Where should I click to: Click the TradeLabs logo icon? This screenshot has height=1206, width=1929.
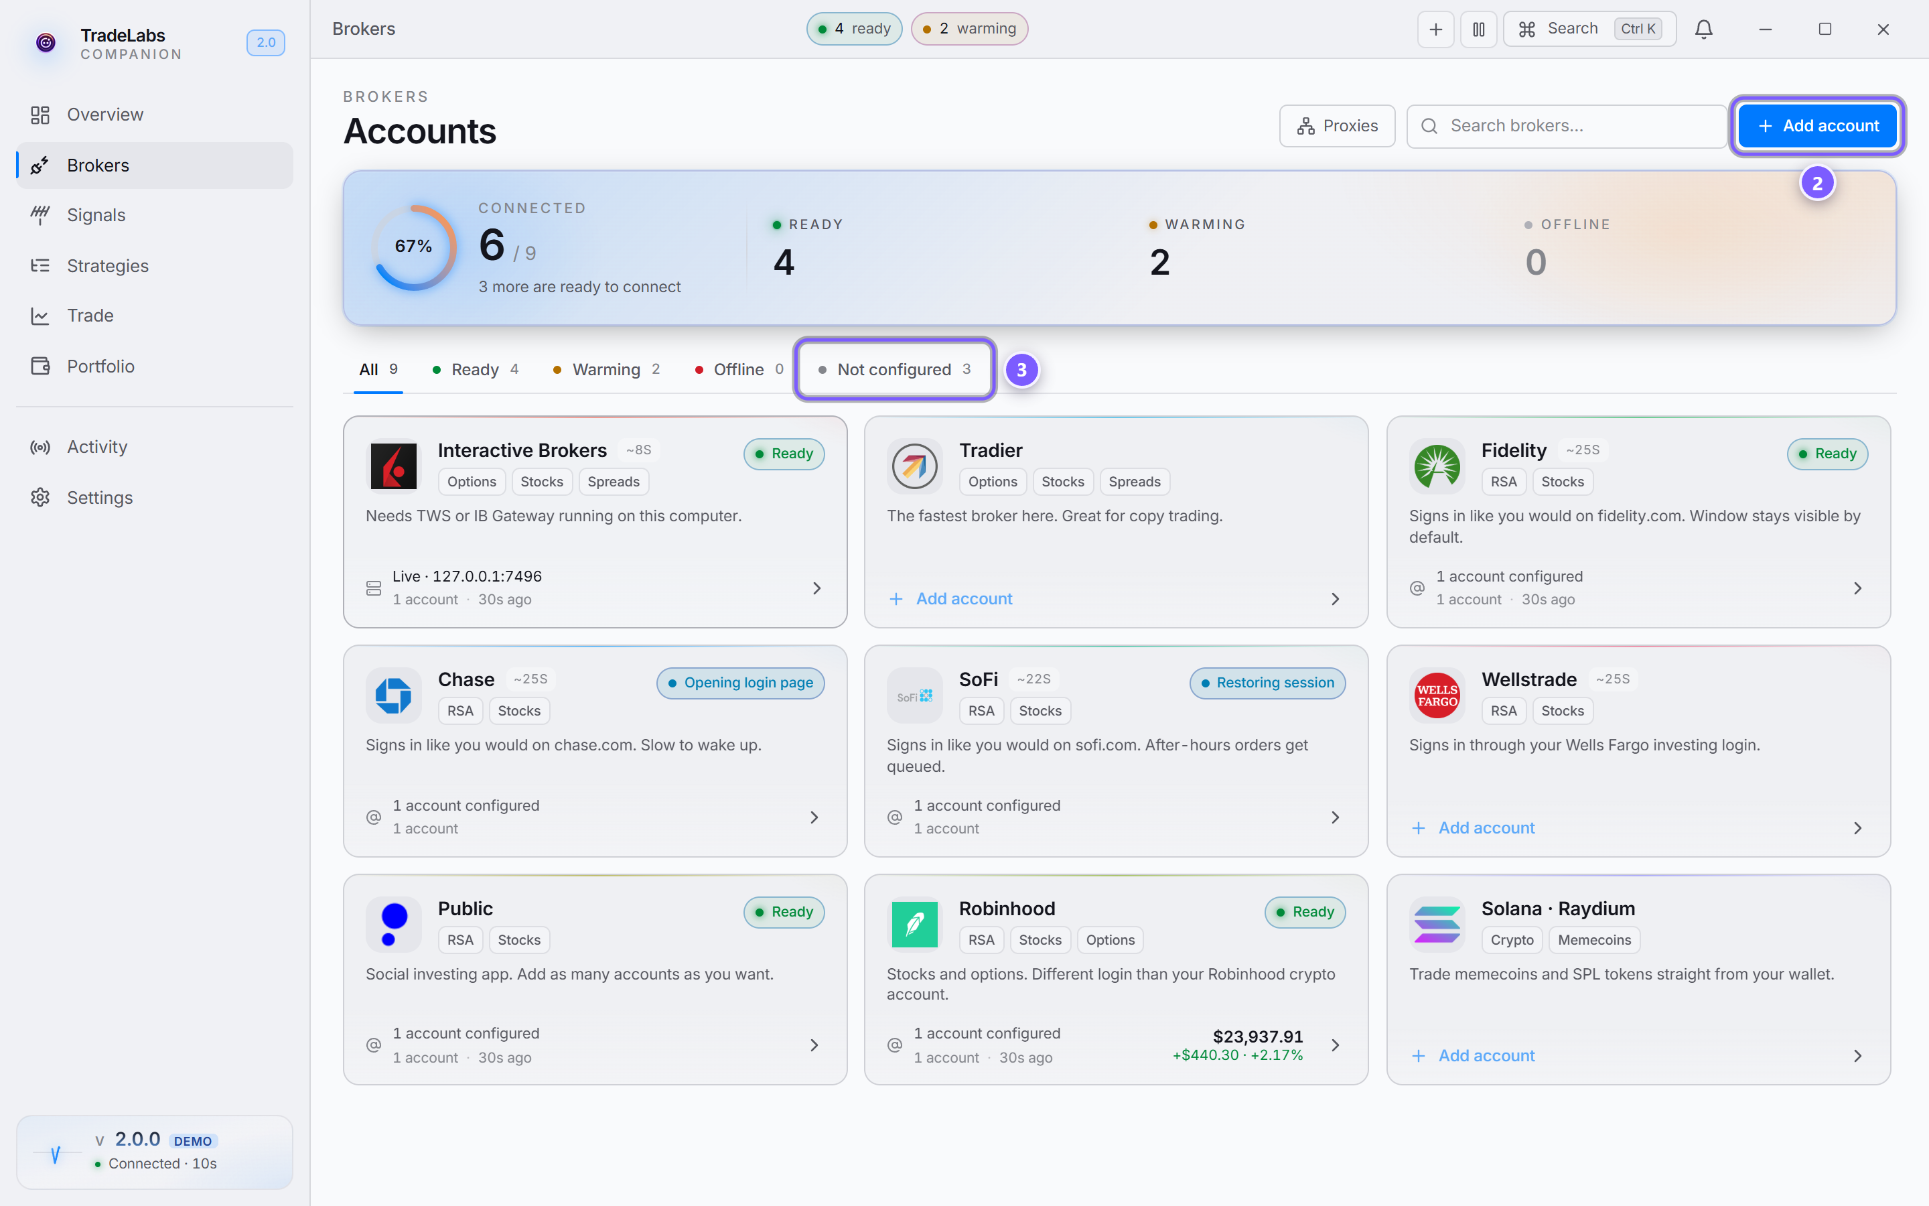(46, 42)
